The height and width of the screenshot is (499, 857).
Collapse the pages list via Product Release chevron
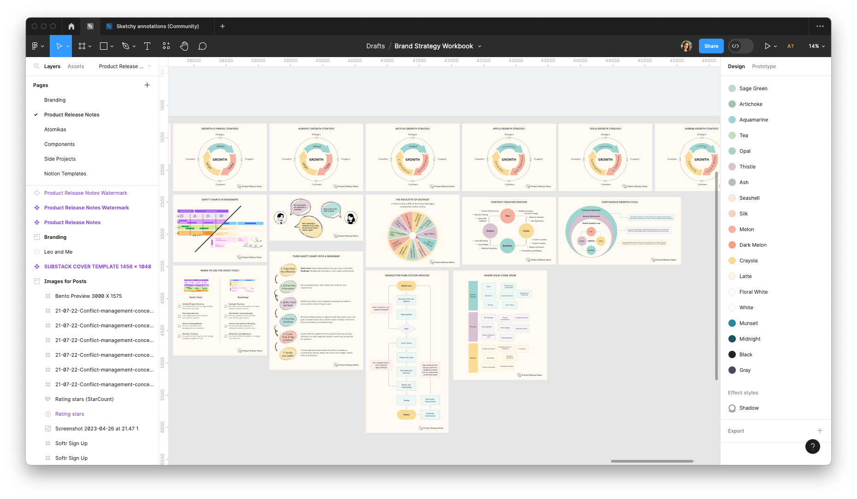pyautogui.click(x=149, y=66)
